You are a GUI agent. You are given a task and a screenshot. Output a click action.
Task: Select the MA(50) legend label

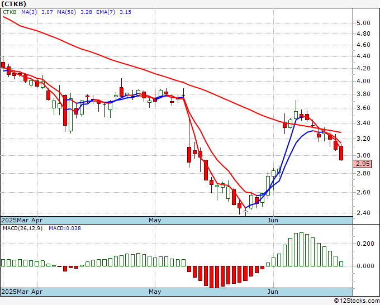[x=66, y=12]
